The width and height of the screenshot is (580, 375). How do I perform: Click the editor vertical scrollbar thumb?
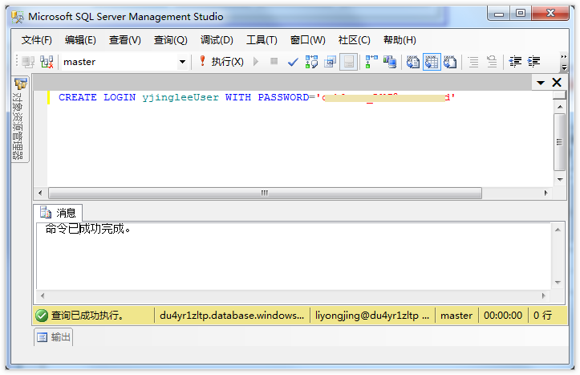[560, 142]
